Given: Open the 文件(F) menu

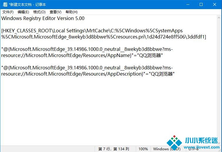Looking at the screenshot, I should pyautogui.click(x=8, y=12).
